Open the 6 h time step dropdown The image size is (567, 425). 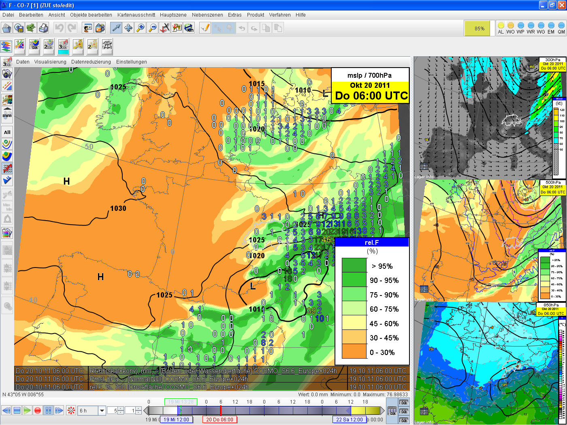click(x=102, y=411)
